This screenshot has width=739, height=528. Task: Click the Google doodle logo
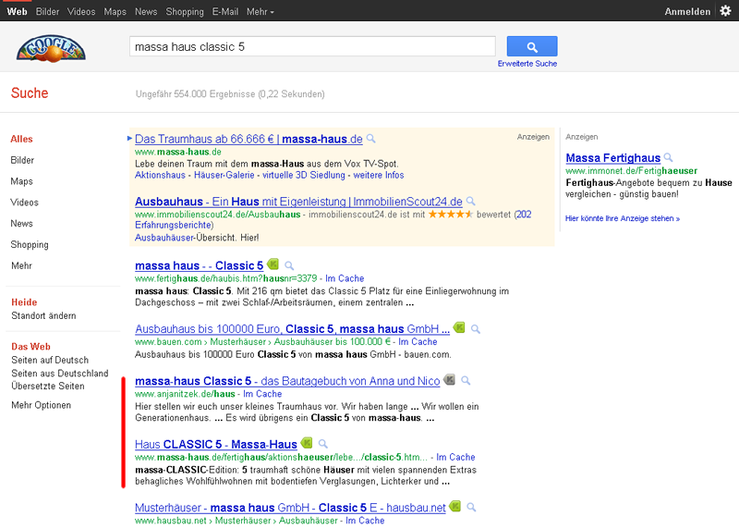pyautogui.click(x=51, y=48)
